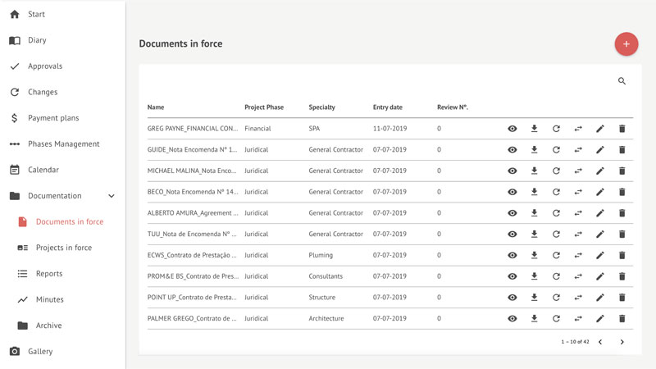Screen dimensions: 656x369
Task: Toggle view eye for POINT UP row
Action: coord(512,298)
